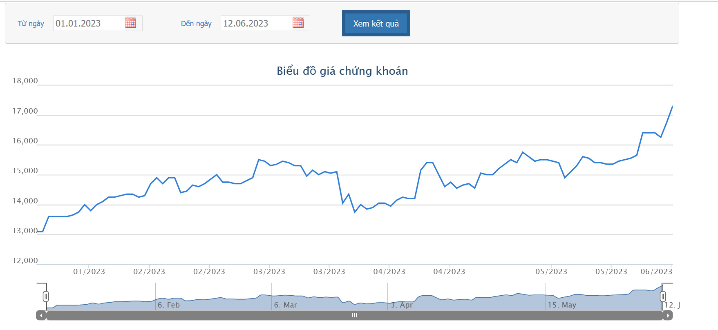Select the "3. Apr" marker in the navigator
Screen dimensions: 718x330
click(402, 305)
